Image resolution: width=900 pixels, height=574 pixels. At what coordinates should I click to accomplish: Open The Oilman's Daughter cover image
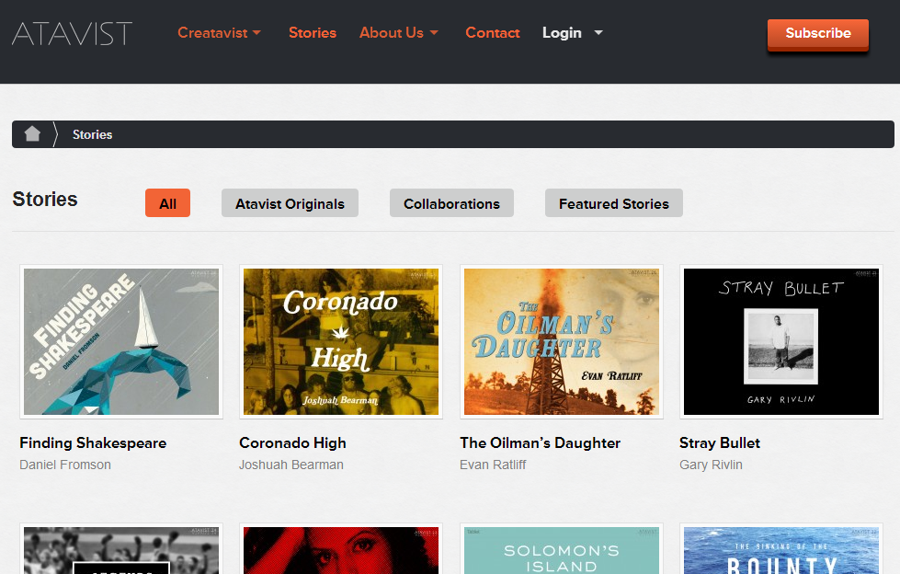(562, 342)
